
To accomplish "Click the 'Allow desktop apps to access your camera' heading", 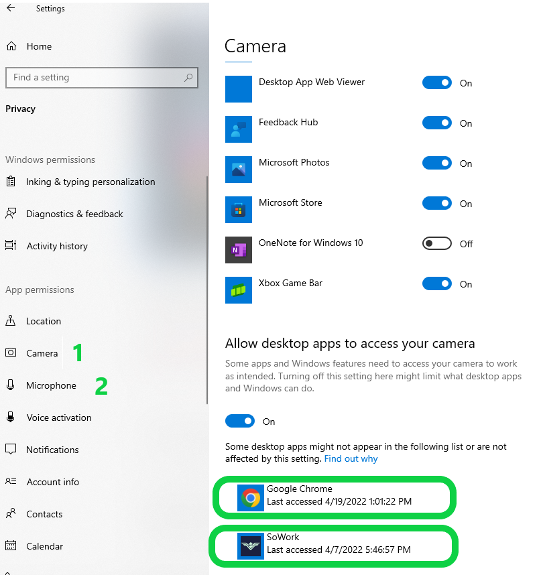I will pos(350,344).
